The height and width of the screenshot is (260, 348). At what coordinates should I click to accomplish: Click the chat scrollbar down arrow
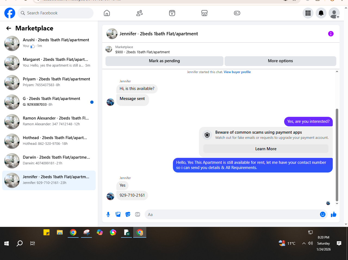click(x=337, y=203)
